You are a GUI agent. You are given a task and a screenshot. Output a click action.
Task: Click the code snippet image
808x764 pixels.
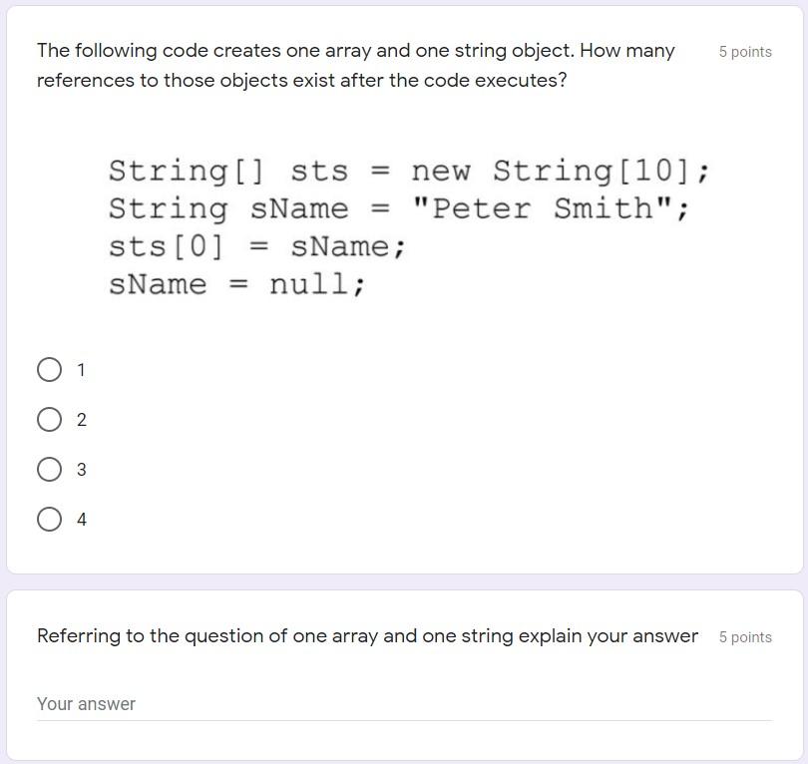click(x=410, y=226)
